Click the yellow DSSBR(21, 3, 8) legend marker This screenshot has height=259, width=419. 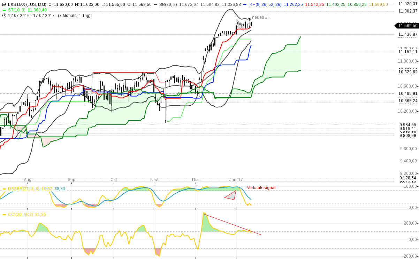coord(4,188)
